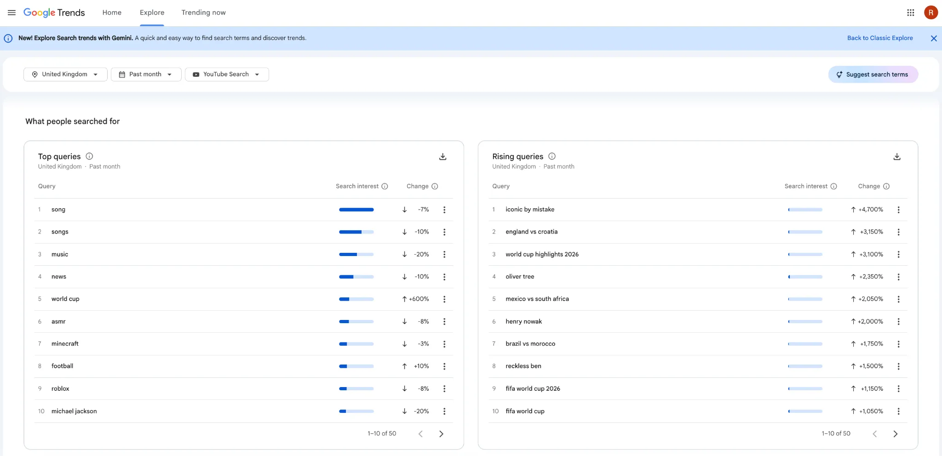Select the query 'michael jackson'
This screenshot has width=942, height=456.
tap(74, 411)
